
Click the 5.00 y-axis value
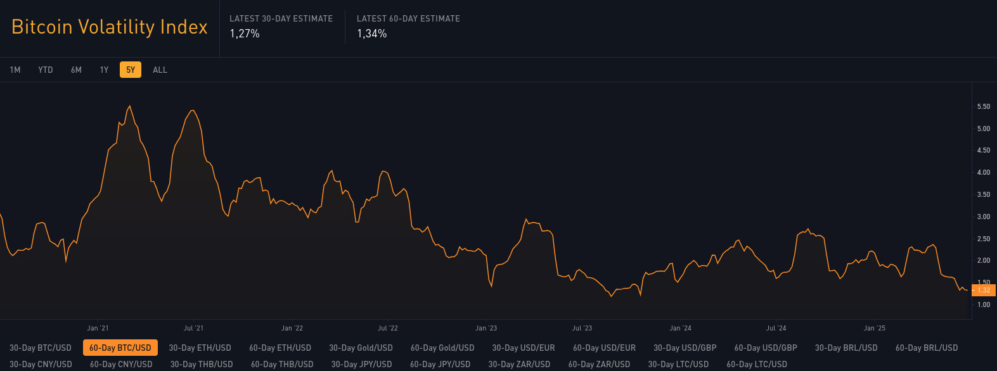click(x=984, y=129)
